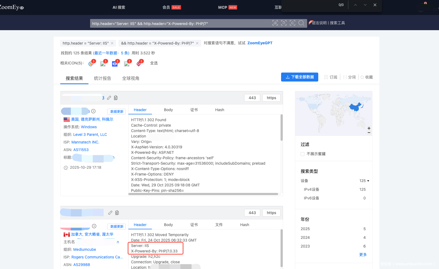Screen dimensions: 439x269
Task: Open the ZoomEyeGPT link
Action: coord(260,43)
